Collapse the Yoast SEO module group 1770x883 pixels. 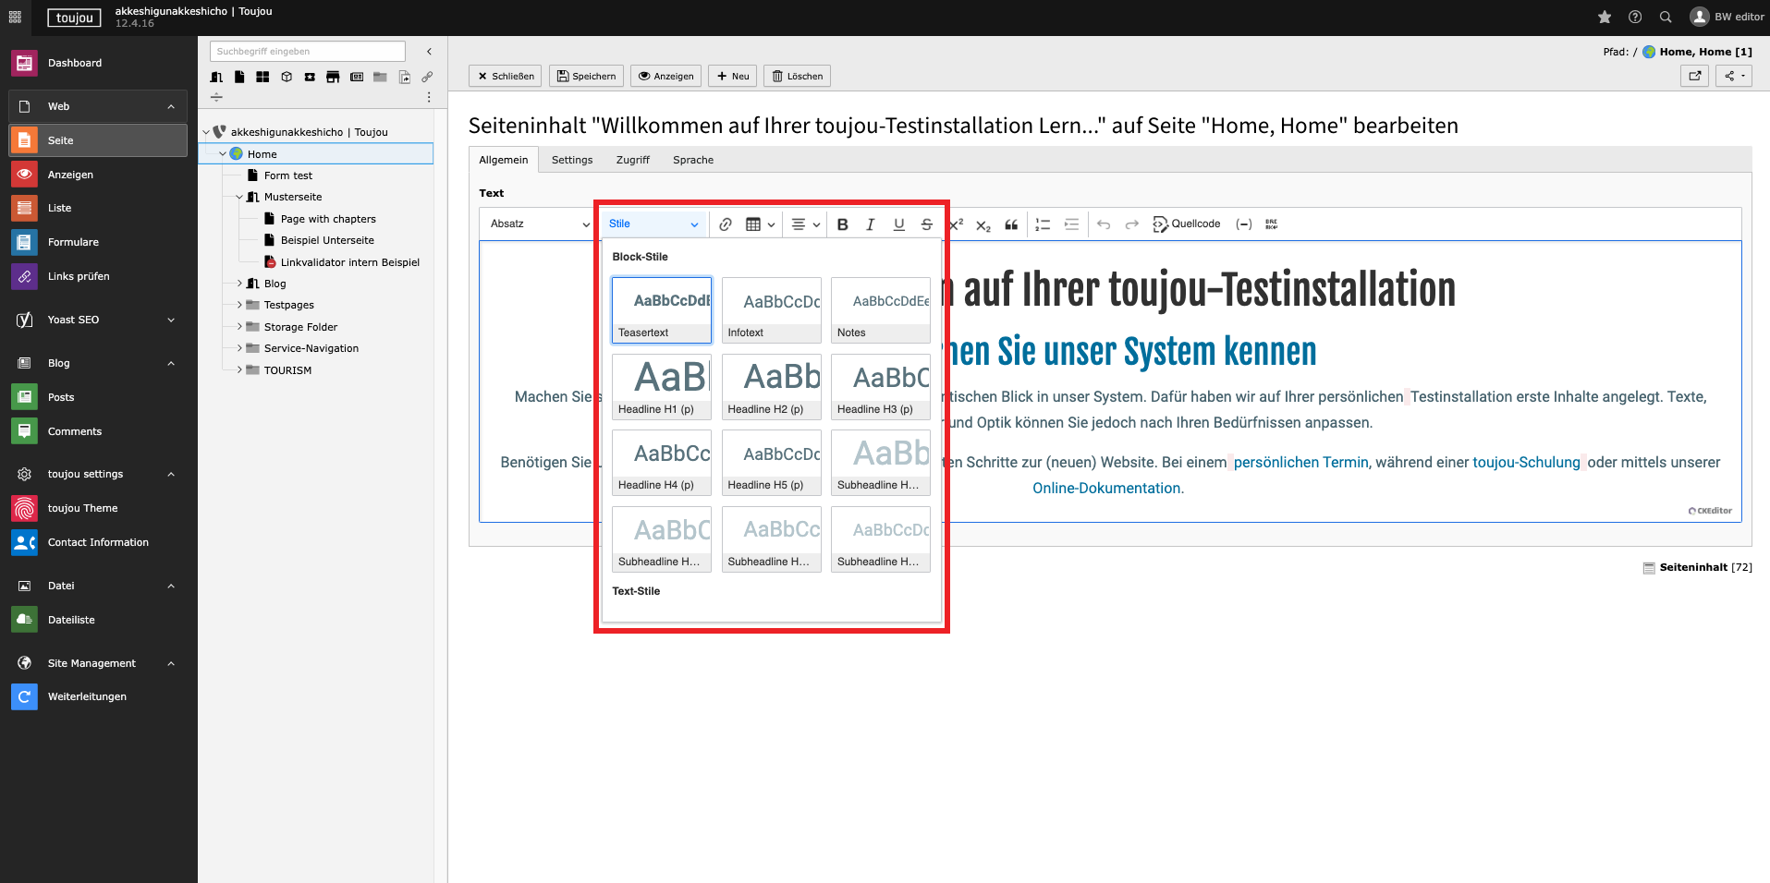171,320
